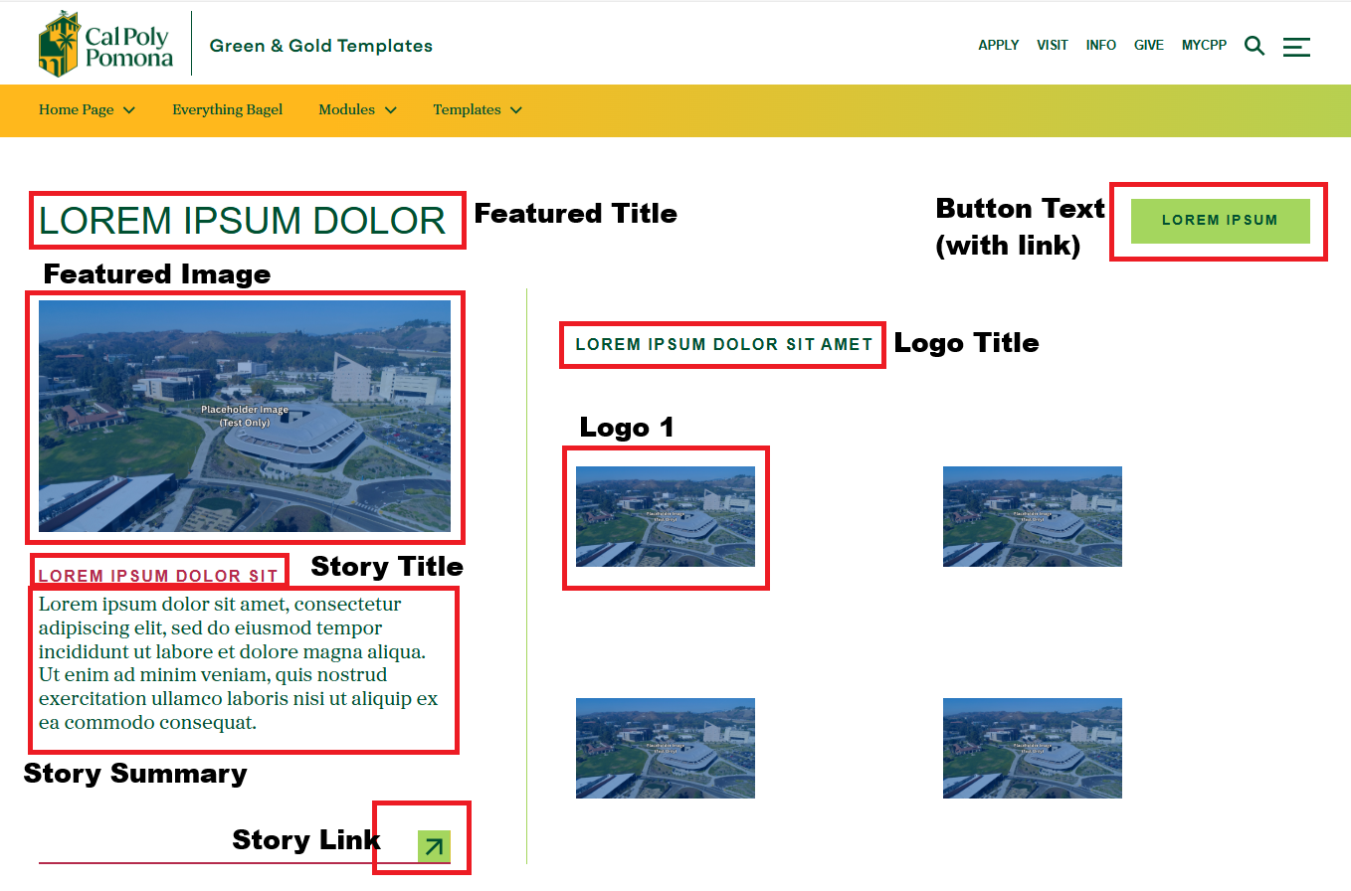Select the top-right logo thumbnail
The height and width of the screenshot is (891, 1351).
[x=1032, y=516]
